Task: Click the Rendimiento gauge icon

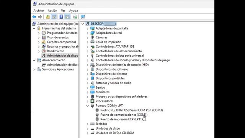Action: click(x=44, y=51)
